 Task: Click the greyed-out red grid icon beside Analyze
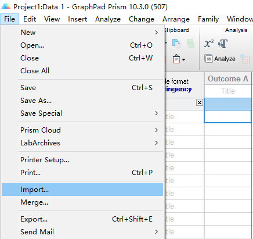click(x=245, y=59)
